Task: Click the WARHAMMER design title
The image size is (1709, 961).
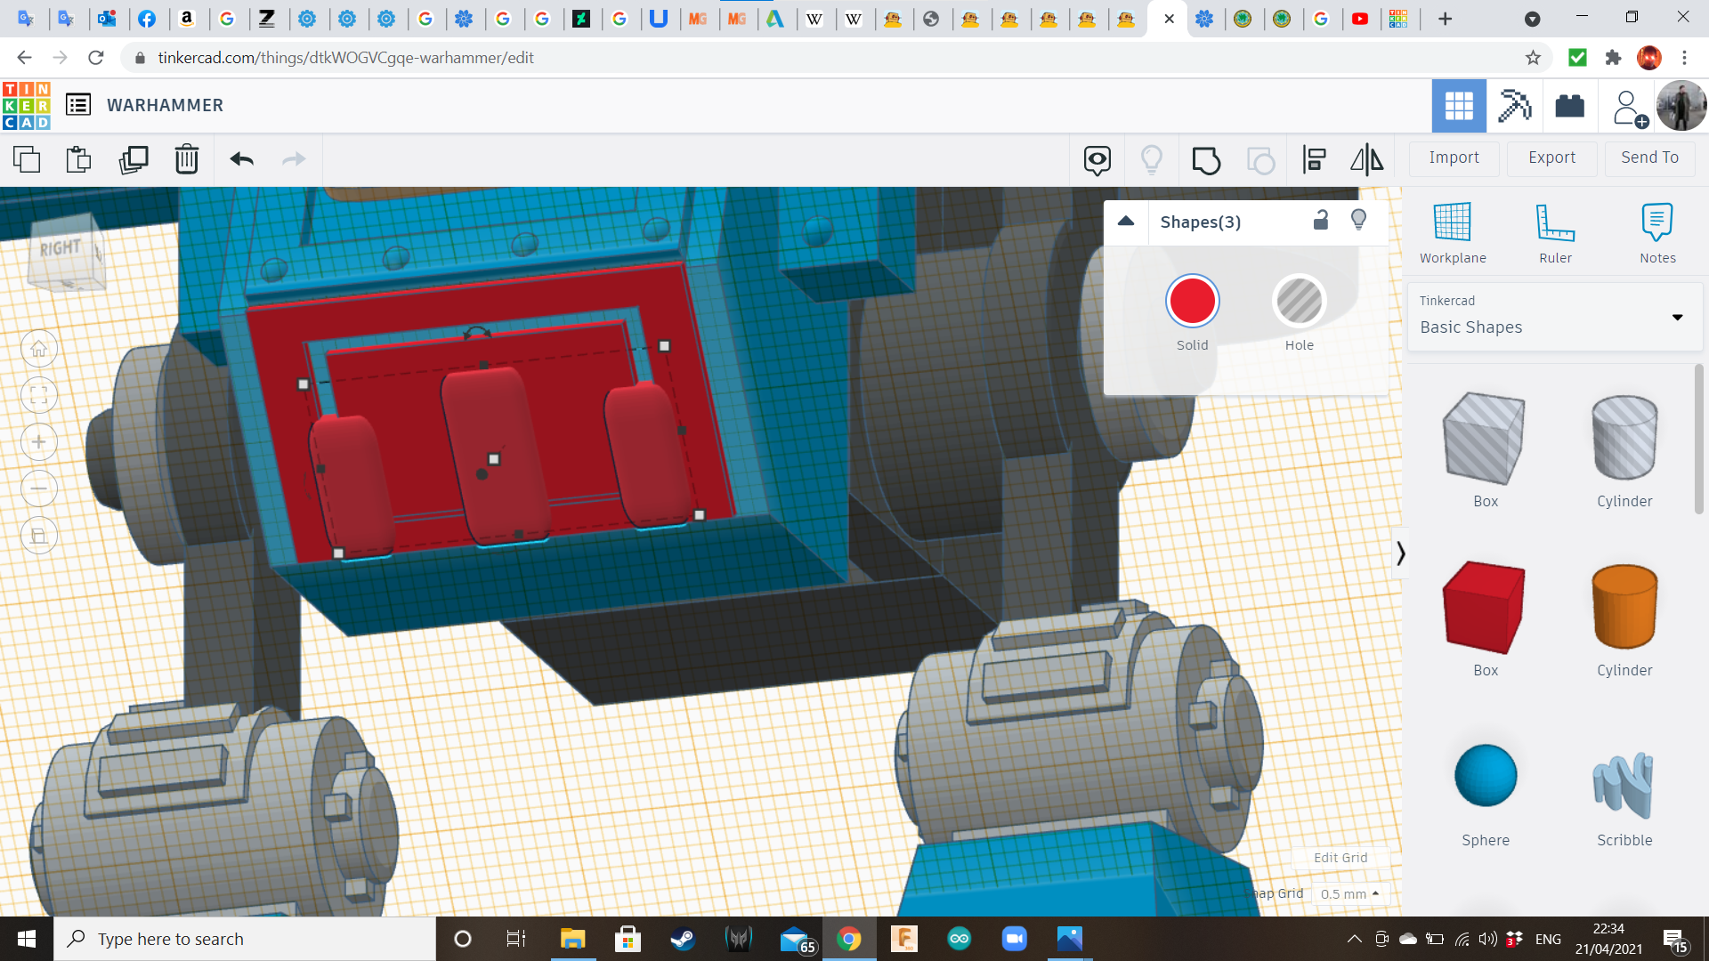Action: click(x=166, y=105)
